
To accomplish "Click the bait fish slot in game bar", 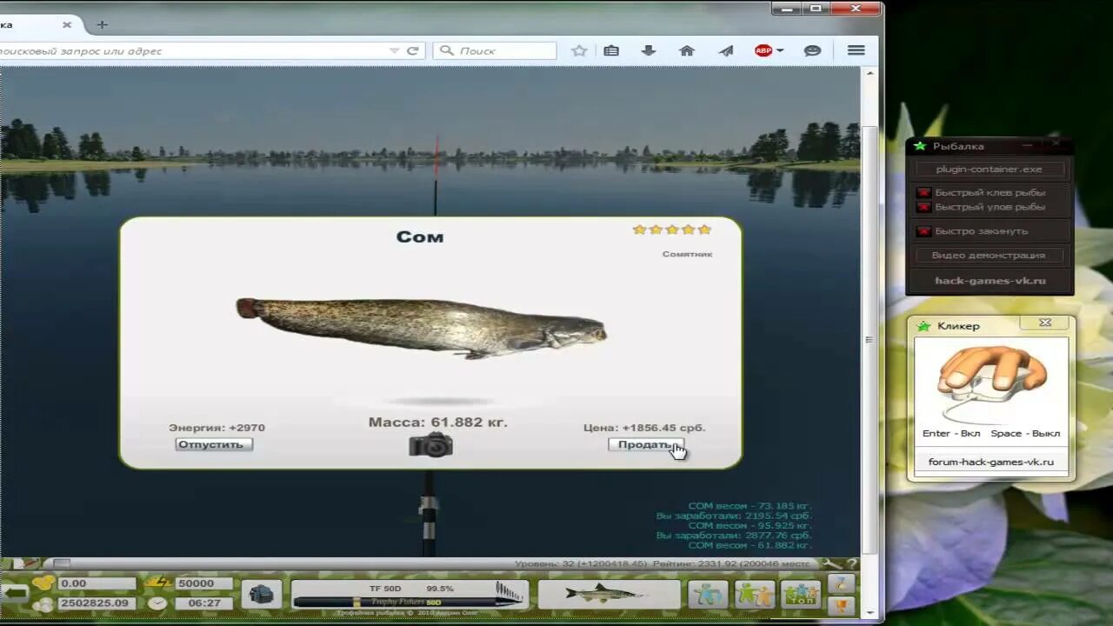I will click(x=609, y=595).
